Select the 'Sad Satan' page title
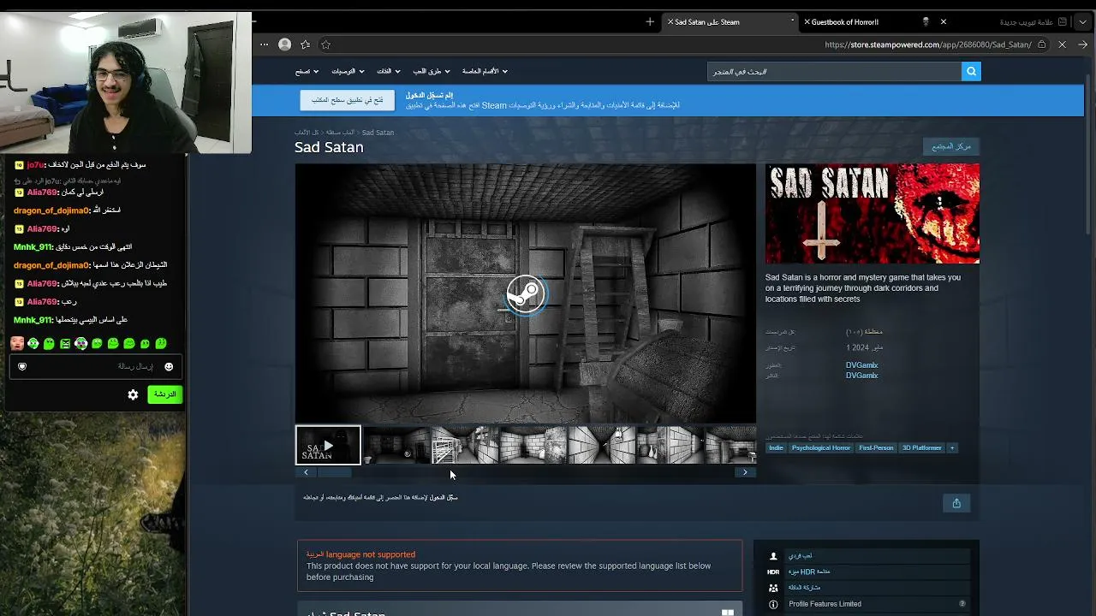This screenshot has width=1096, height=616. 329,147
